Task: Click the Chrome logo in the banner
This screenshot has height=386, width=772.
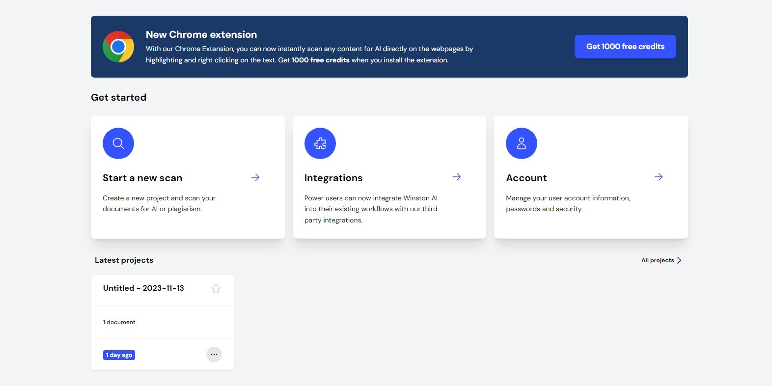Action: pyautogui.click(x=118, y=47)
